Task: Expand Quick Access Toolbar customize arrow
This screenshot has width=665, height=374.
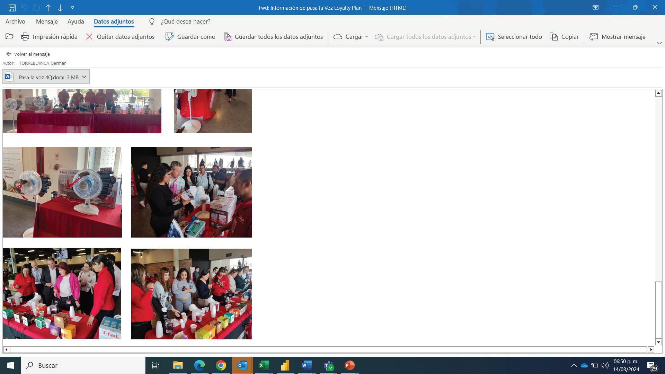Action: point(72,8)
